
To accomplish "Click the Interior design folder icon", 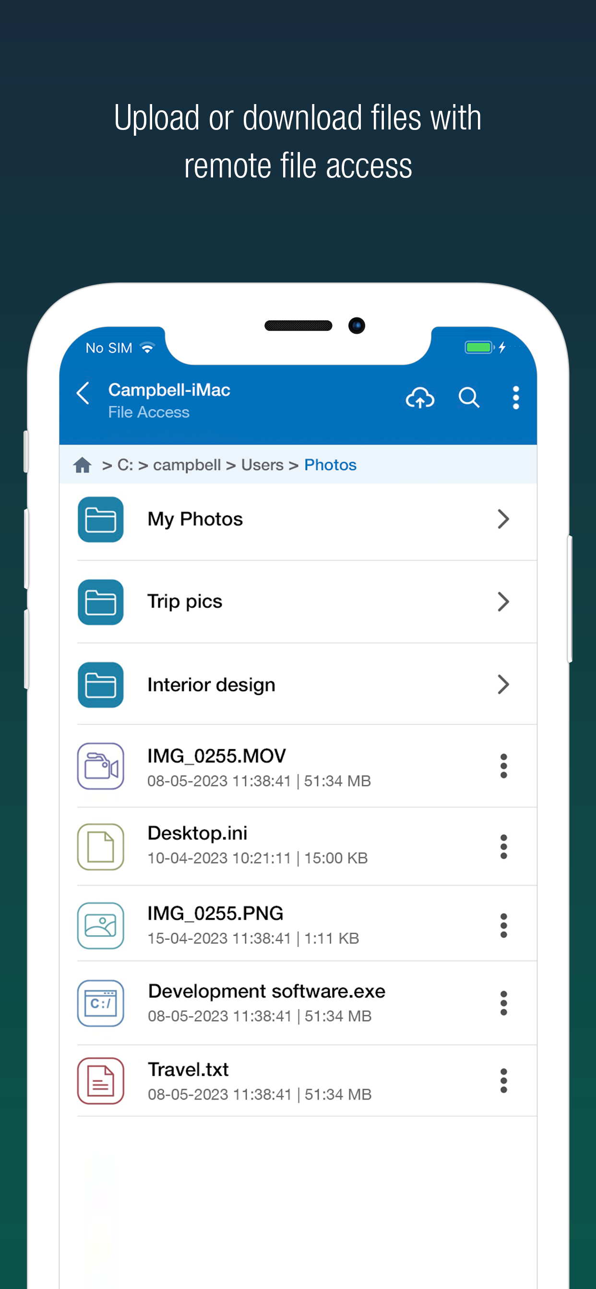I will tap(101, 684).
